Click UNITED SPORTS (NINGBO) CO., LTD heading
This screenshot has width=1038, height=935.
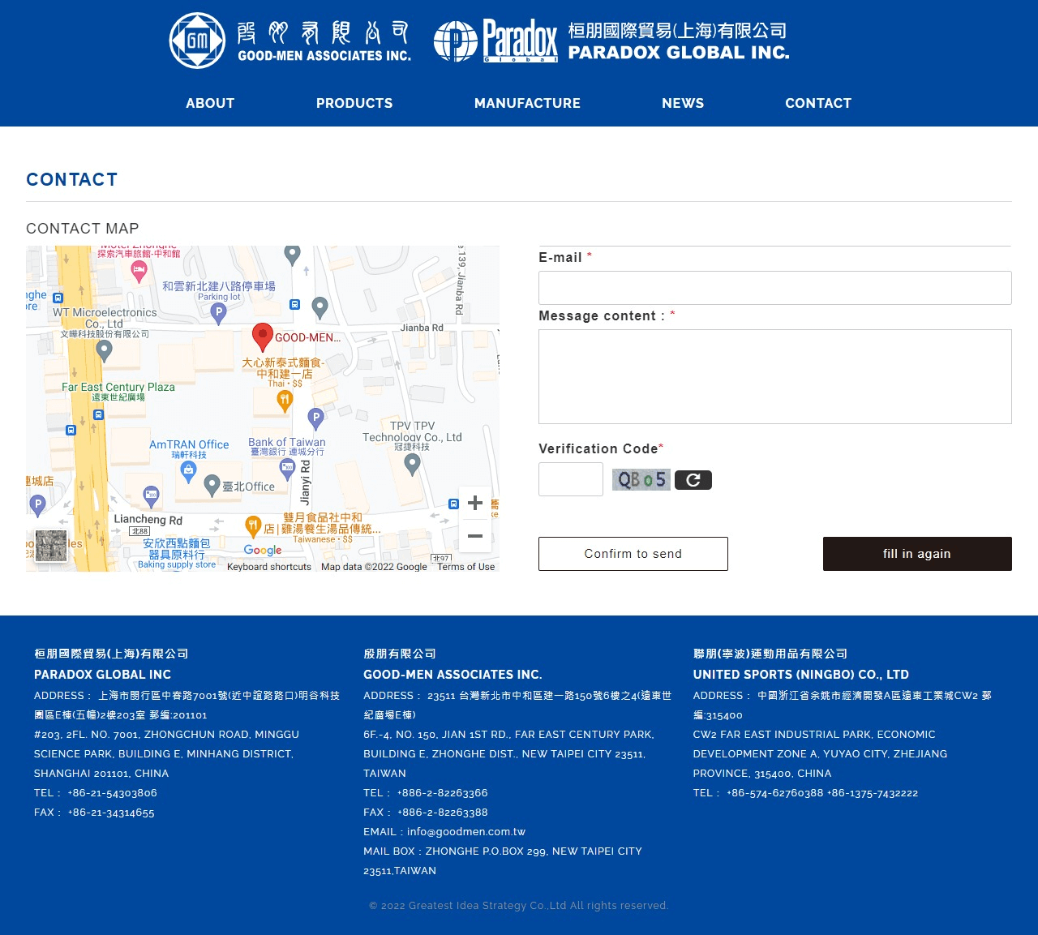(801, 675)
